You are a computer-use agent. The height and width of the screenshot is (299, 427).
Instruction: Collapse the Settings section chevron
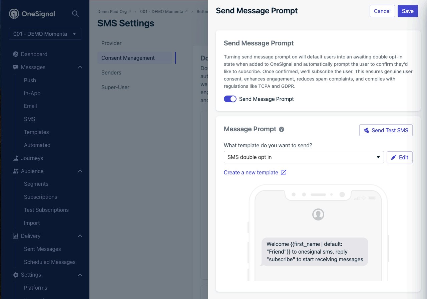click(x=80, y=275)
